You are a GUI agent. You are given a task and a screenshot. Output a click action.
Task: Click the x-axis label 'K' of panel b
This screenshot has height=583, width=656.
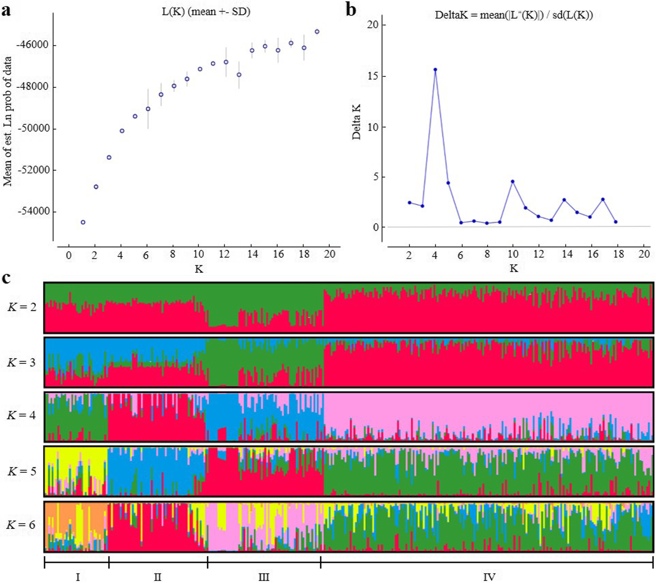pos(514,268)
